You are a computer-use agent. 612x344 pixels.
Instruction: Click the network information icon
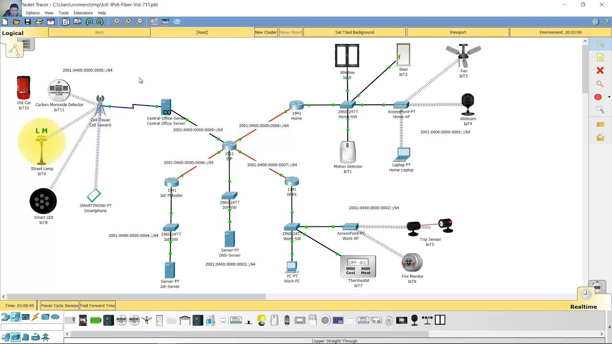595,21
